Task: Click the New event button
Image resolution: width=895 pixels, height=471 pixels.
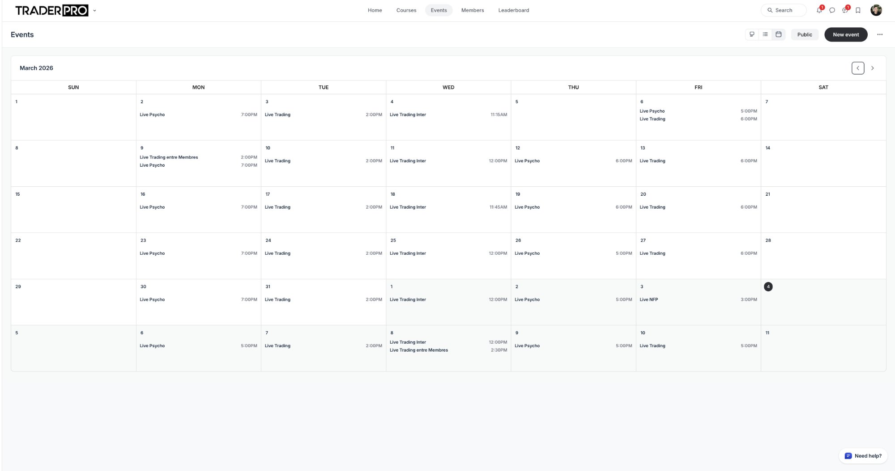Action: pos(845,34)
